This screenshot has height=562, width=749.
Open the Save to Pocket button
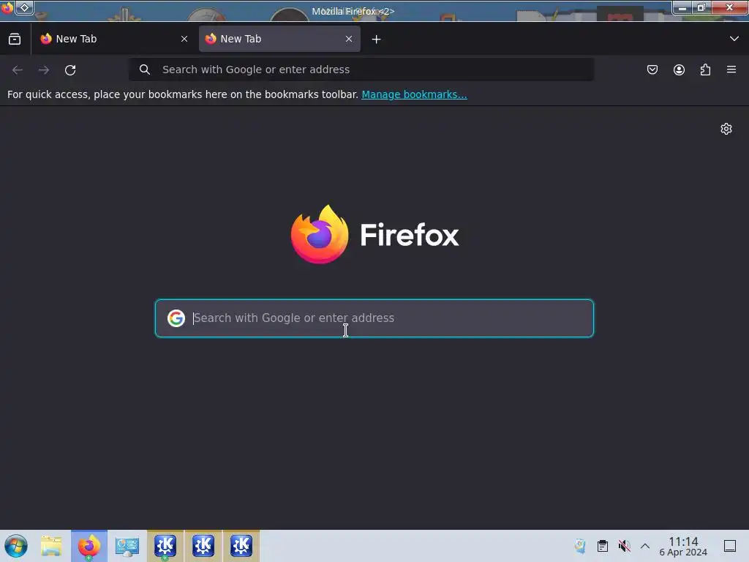click(652, 70)
